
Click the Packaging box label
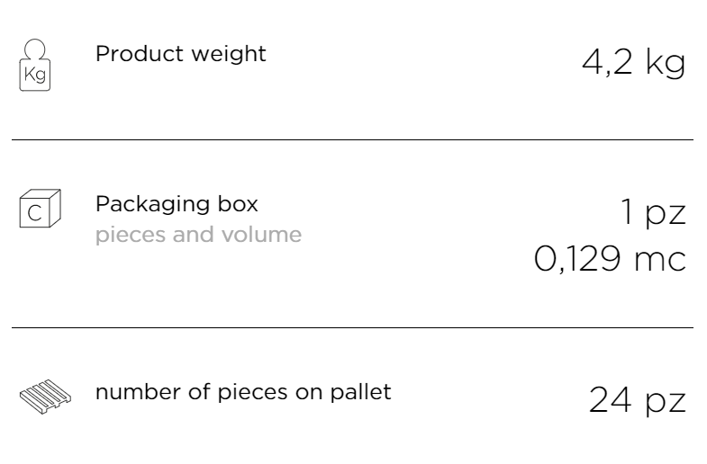pyautogui.click(x=177, y=205)
